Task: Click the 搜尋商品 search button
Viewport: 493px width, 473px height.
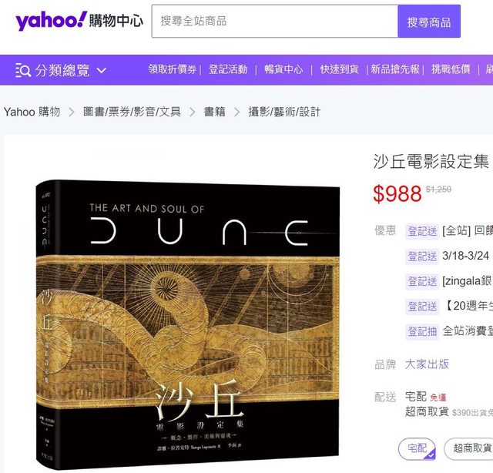Action: (429, 22)
